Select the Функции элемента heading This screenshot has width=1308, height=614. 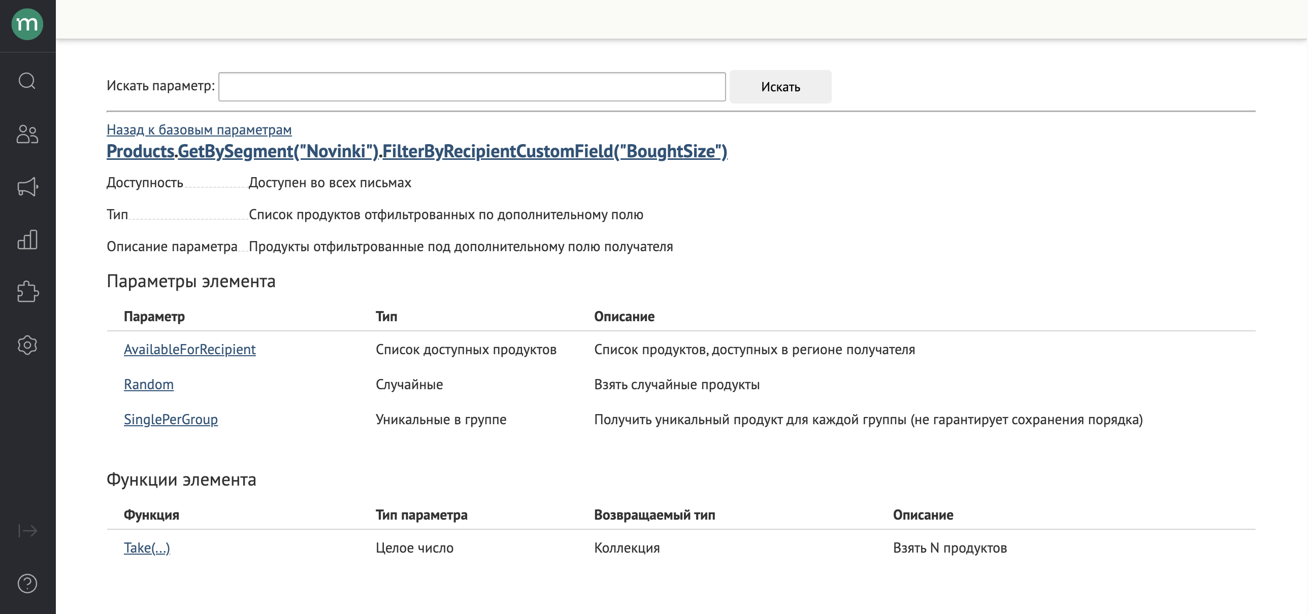[x=181, y=480]
